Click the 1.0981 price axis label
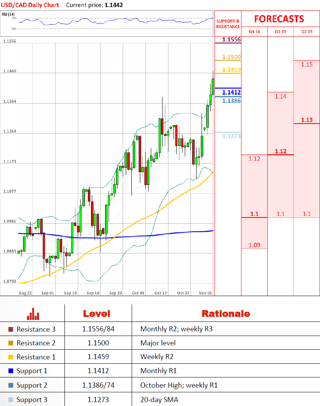 [x=9, y=221]
